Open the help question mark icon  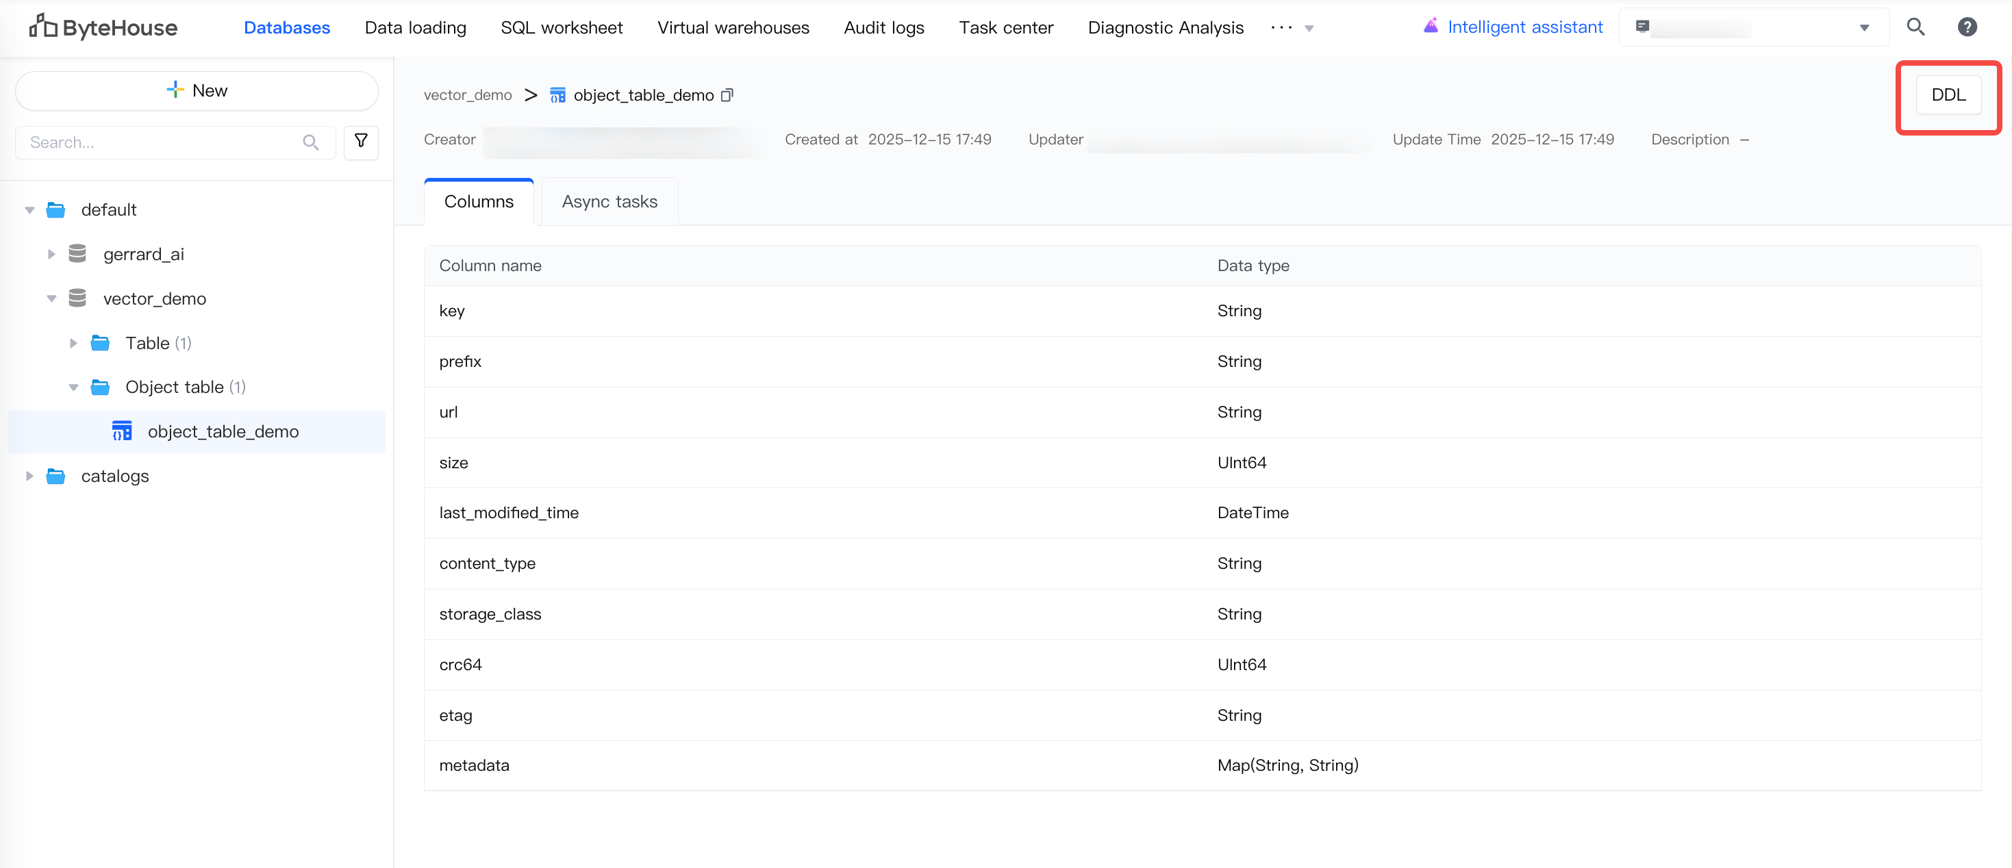coord(1967,27)
